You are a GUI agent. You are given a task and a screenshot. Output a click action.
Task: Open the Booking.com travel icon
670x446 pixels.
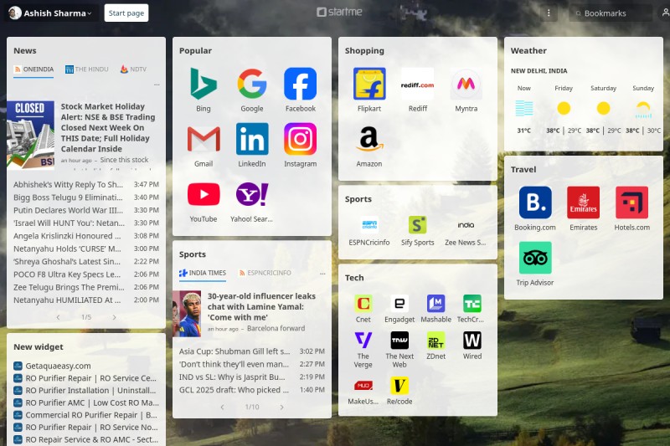point(535,202)
